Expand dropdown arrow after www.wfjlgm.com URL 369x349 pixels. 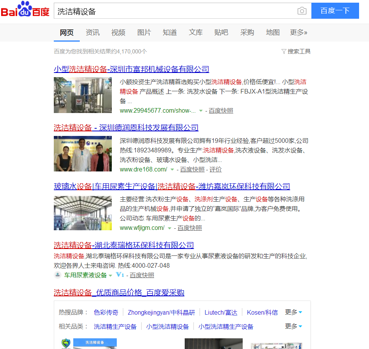pyautogui.click(x=169, y=228)
